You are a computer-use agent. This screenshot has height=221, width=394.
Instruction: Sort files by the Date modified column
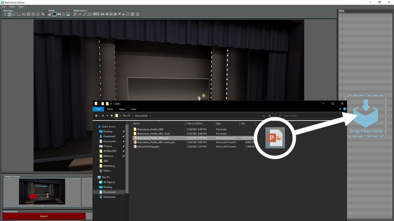tap(194, 123)
